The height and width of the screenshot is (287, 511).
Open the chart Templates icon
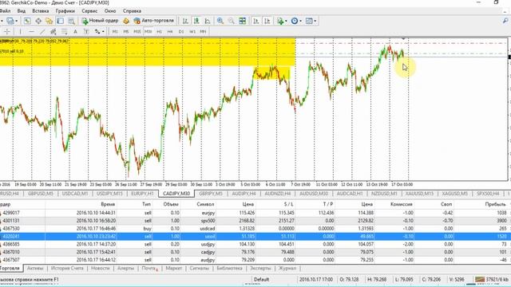coord(309,21)
